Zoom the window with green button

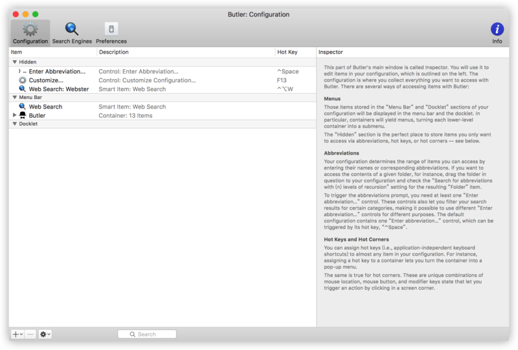pos(36,14)
